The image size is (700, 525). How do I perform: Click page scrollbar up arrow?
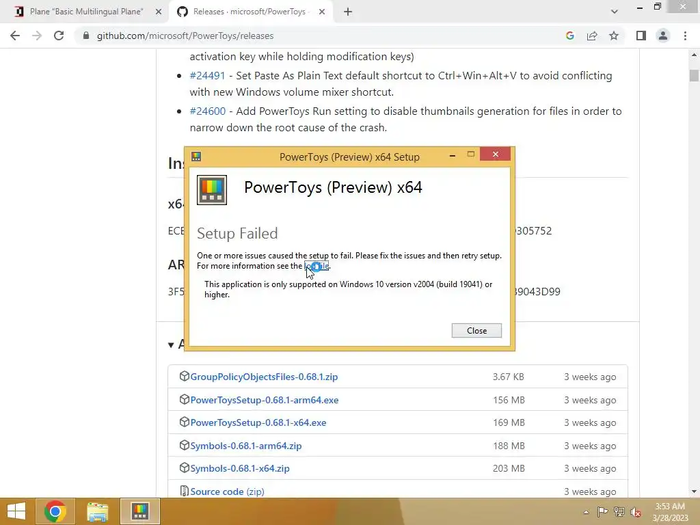coord(694,55)
